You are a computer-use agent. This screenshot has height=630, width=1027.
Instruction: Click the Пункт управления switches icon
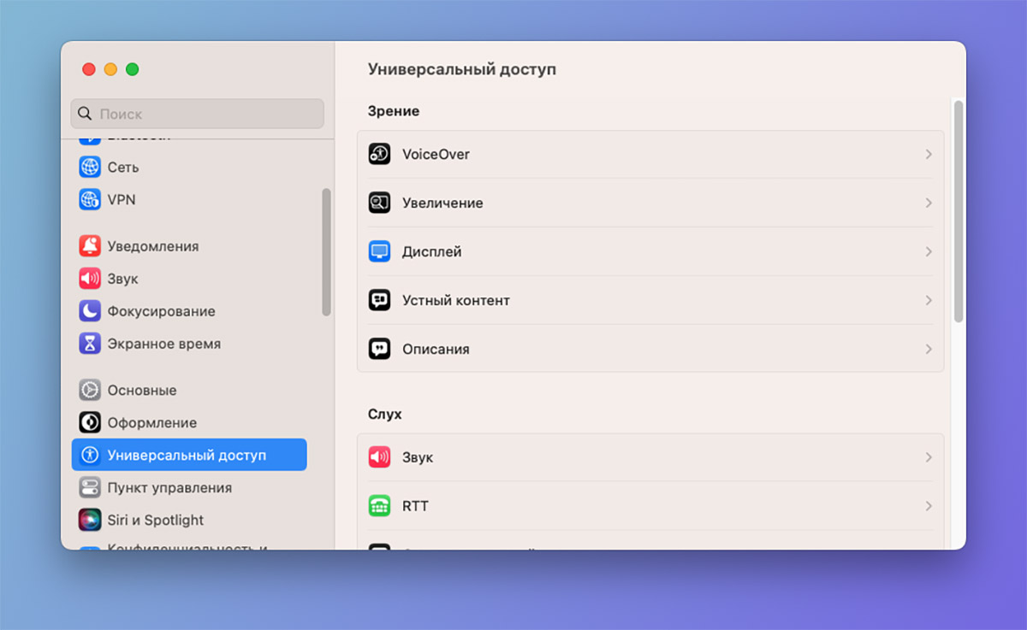tap(90, 487)
